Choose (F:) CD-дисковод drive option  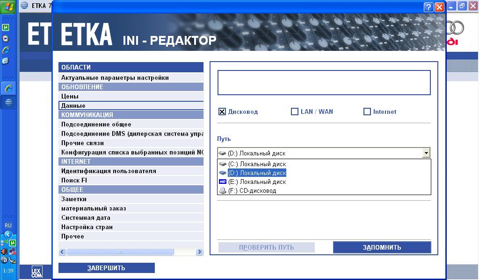pos(252,190)
